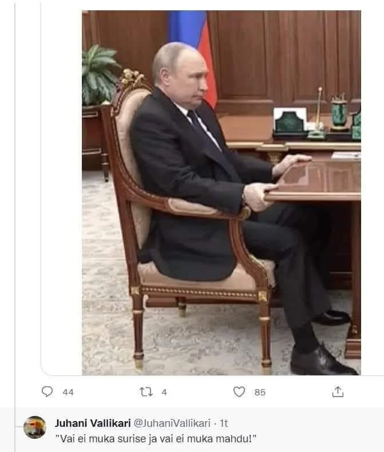Open Juhani Vallikari's profile avatar
384x452 pixels.
35,428
